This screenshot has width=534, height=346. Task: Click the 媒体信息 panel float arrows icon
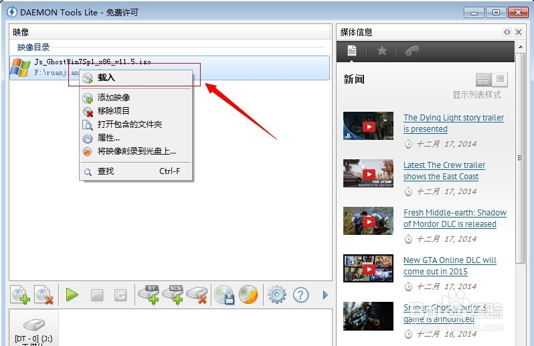tap(507, 32)
